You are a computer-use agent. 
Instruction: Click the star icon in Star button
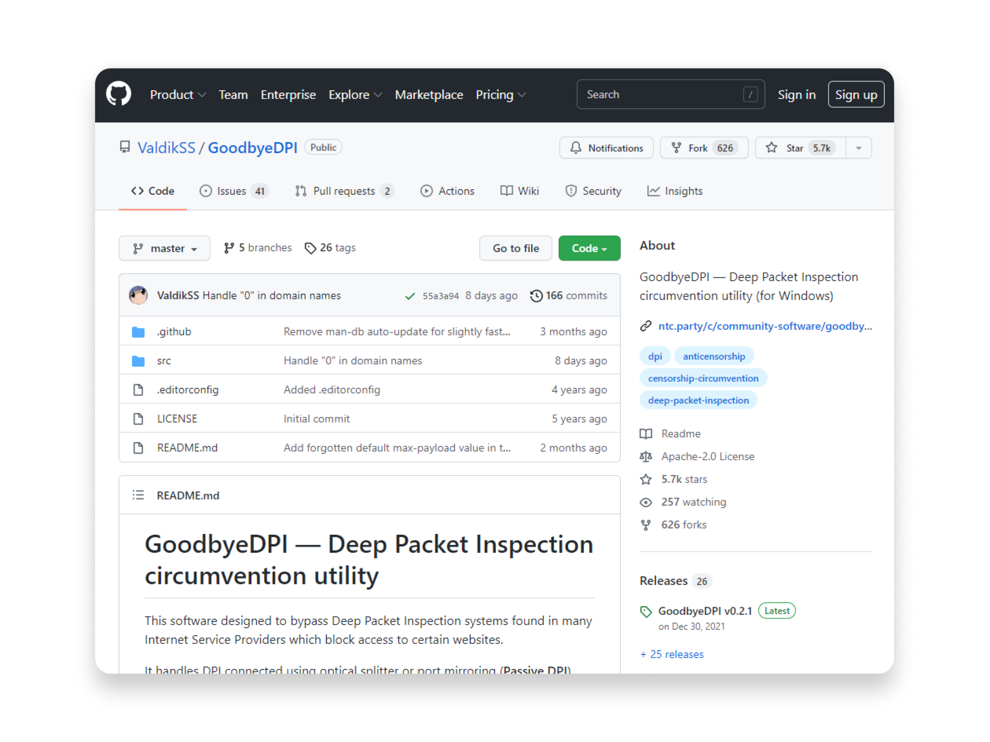pyautogui.click(x=772, y=148)
